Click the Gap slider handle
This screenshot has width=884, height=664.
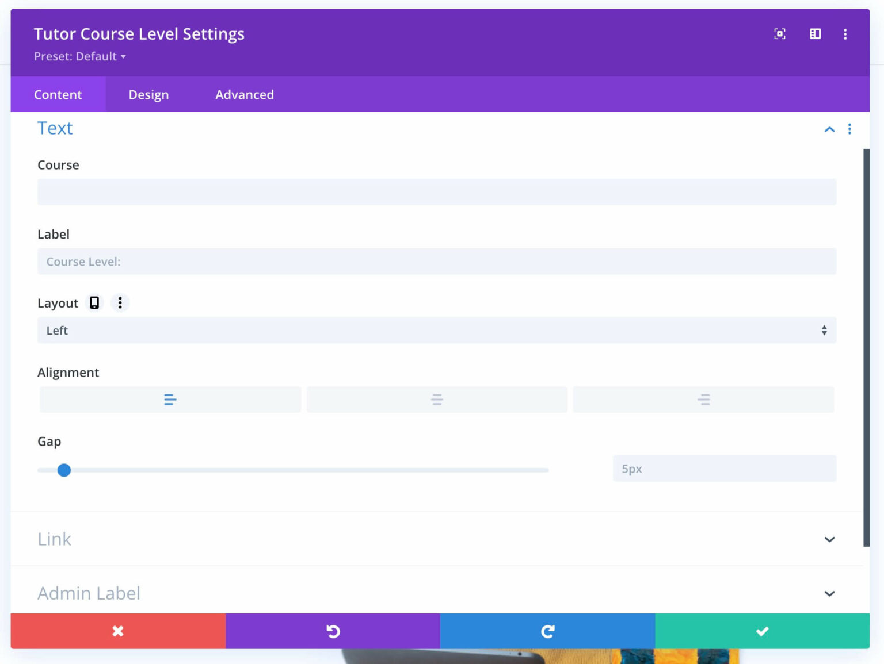(64, 470)
